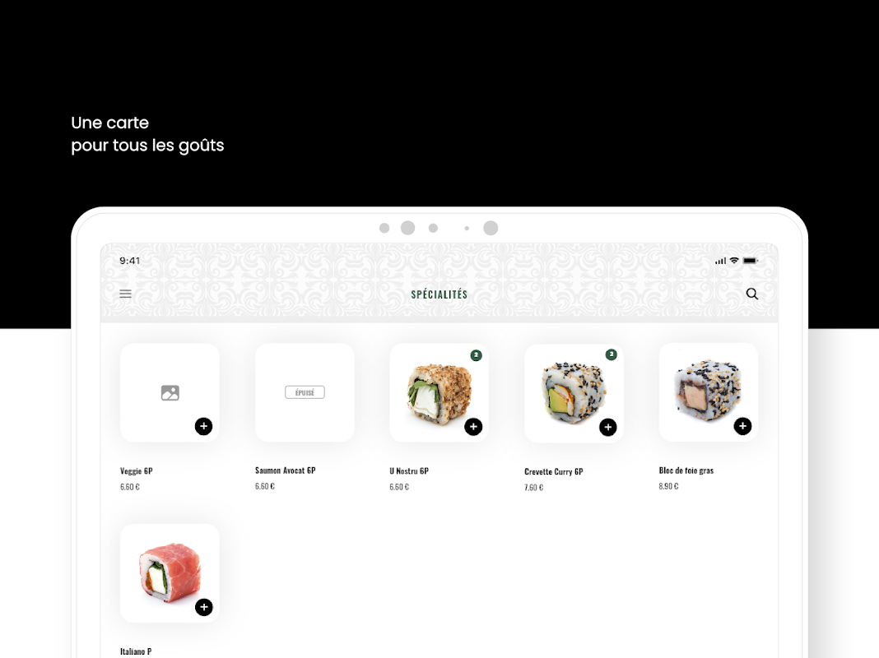
Task: Add U Nostru 6P with plus button
Action: click(x=473, y=427)
